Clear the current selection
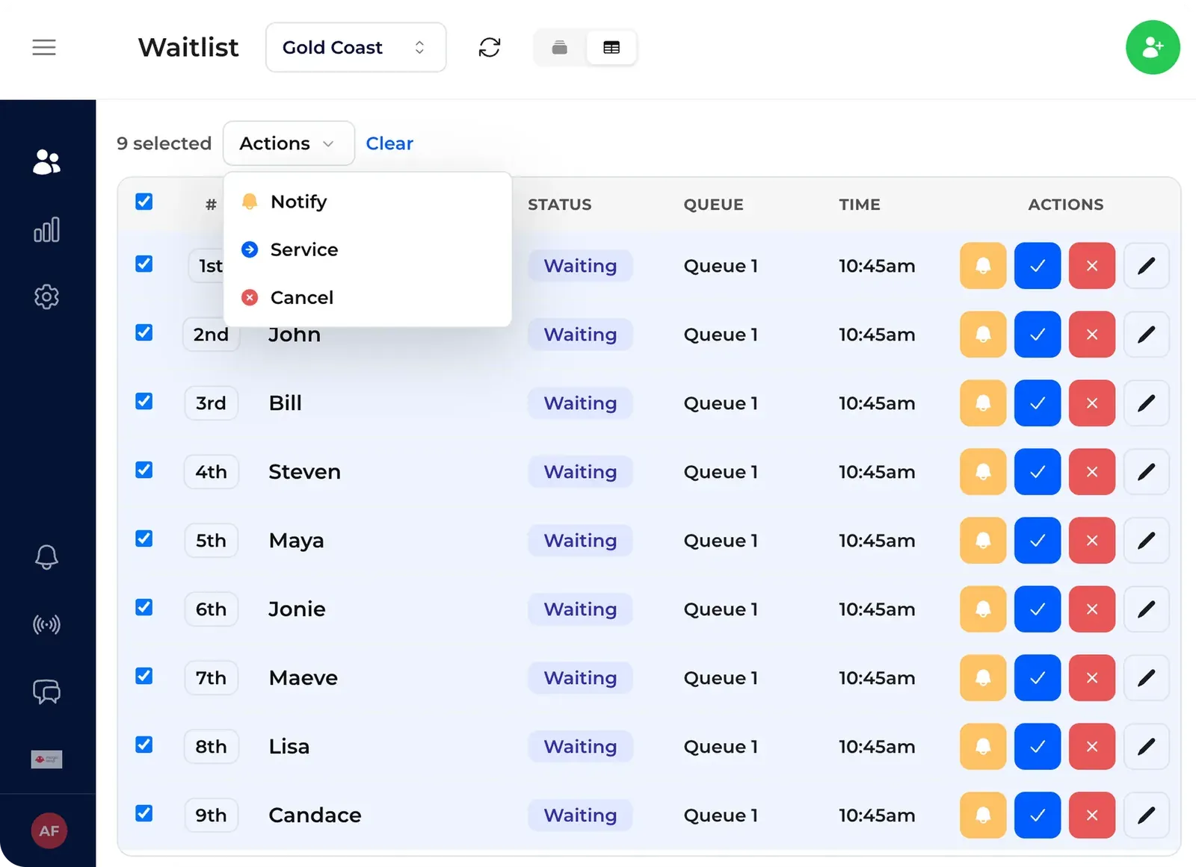The width and height of the screenshot is (1196, 867). (x=389, y=143)
